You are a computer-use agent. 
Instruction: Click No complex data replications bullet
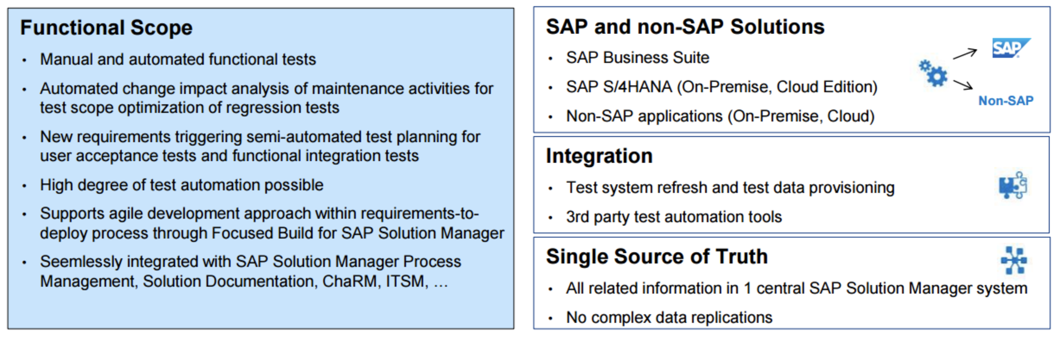click(669, 318)
